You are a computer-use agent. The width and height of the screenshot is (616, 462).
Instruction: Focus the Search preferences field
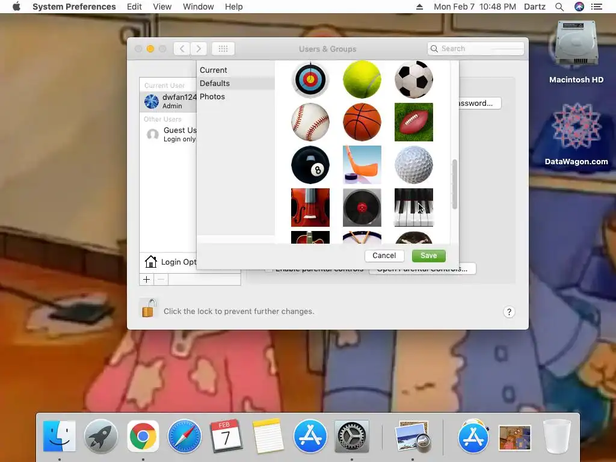(476, 49)
